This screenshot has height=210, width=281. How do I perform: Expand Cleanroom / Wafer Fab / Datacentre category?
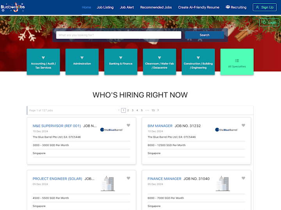(x=160, y=62)
